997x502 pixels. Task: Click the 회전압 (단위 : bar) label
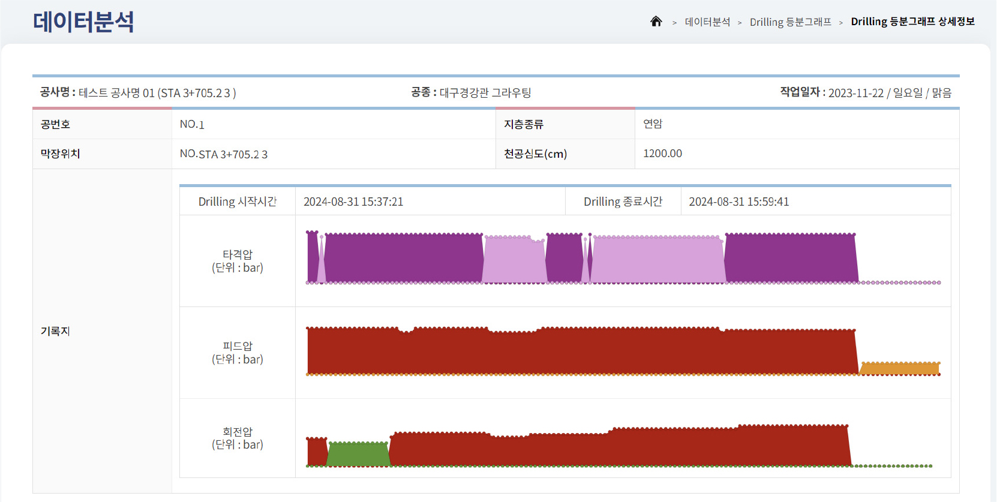click(x=238, y=438)
